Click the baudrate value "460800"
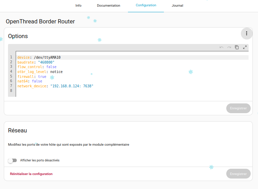 [46, 62]
